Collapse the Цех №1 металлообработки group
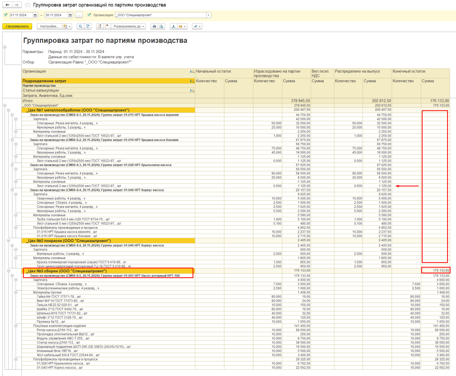 click(8, 110)
